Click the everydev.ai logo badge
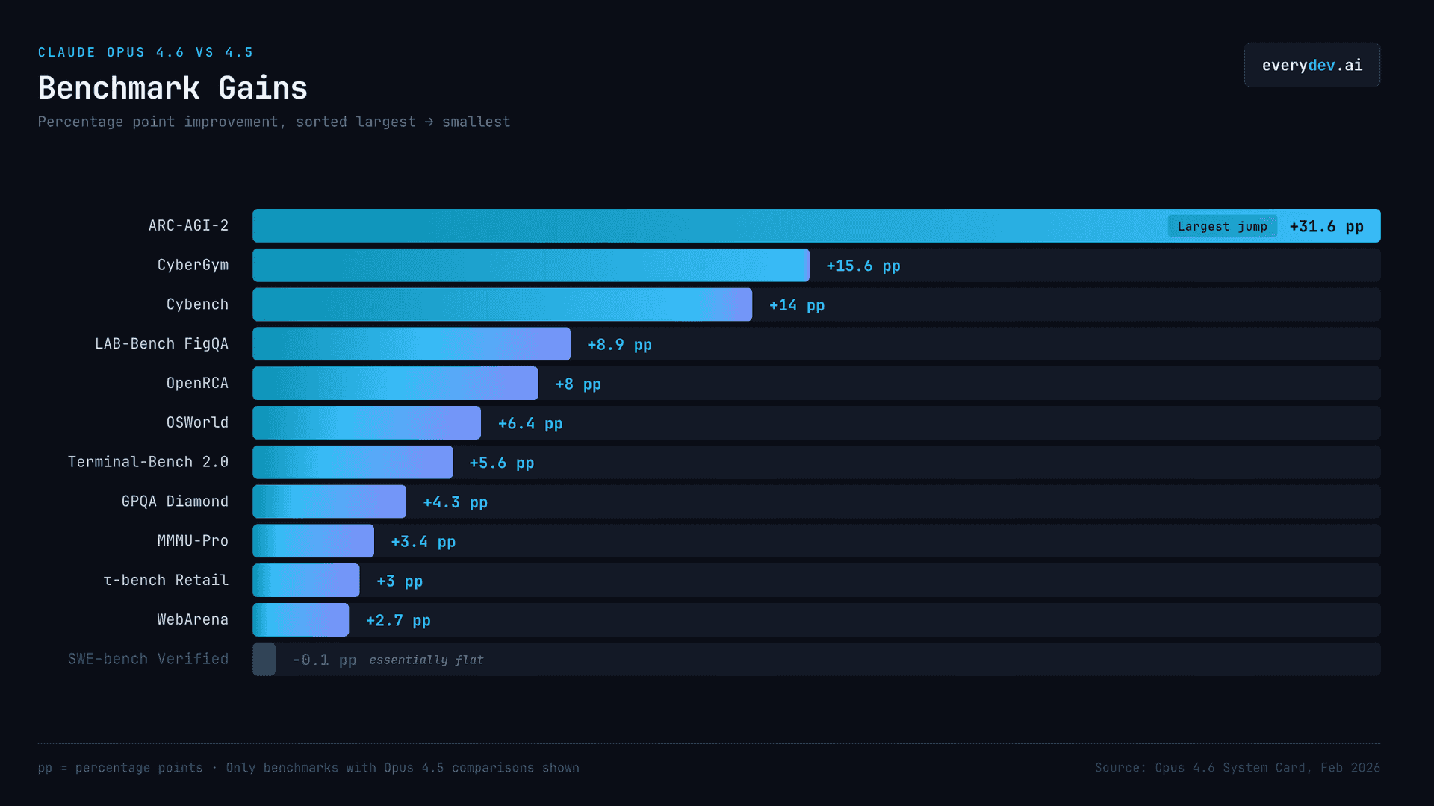Screen dimensions: 1434x806 (1312, 65)
